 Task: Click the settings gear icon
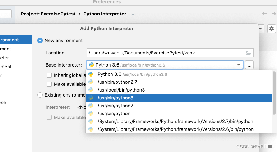pyautogui.click(x=272, y=29)
